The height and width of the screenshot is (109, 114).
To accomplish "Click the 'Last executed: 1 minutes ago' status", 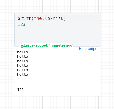I will [x=48, y=45].
